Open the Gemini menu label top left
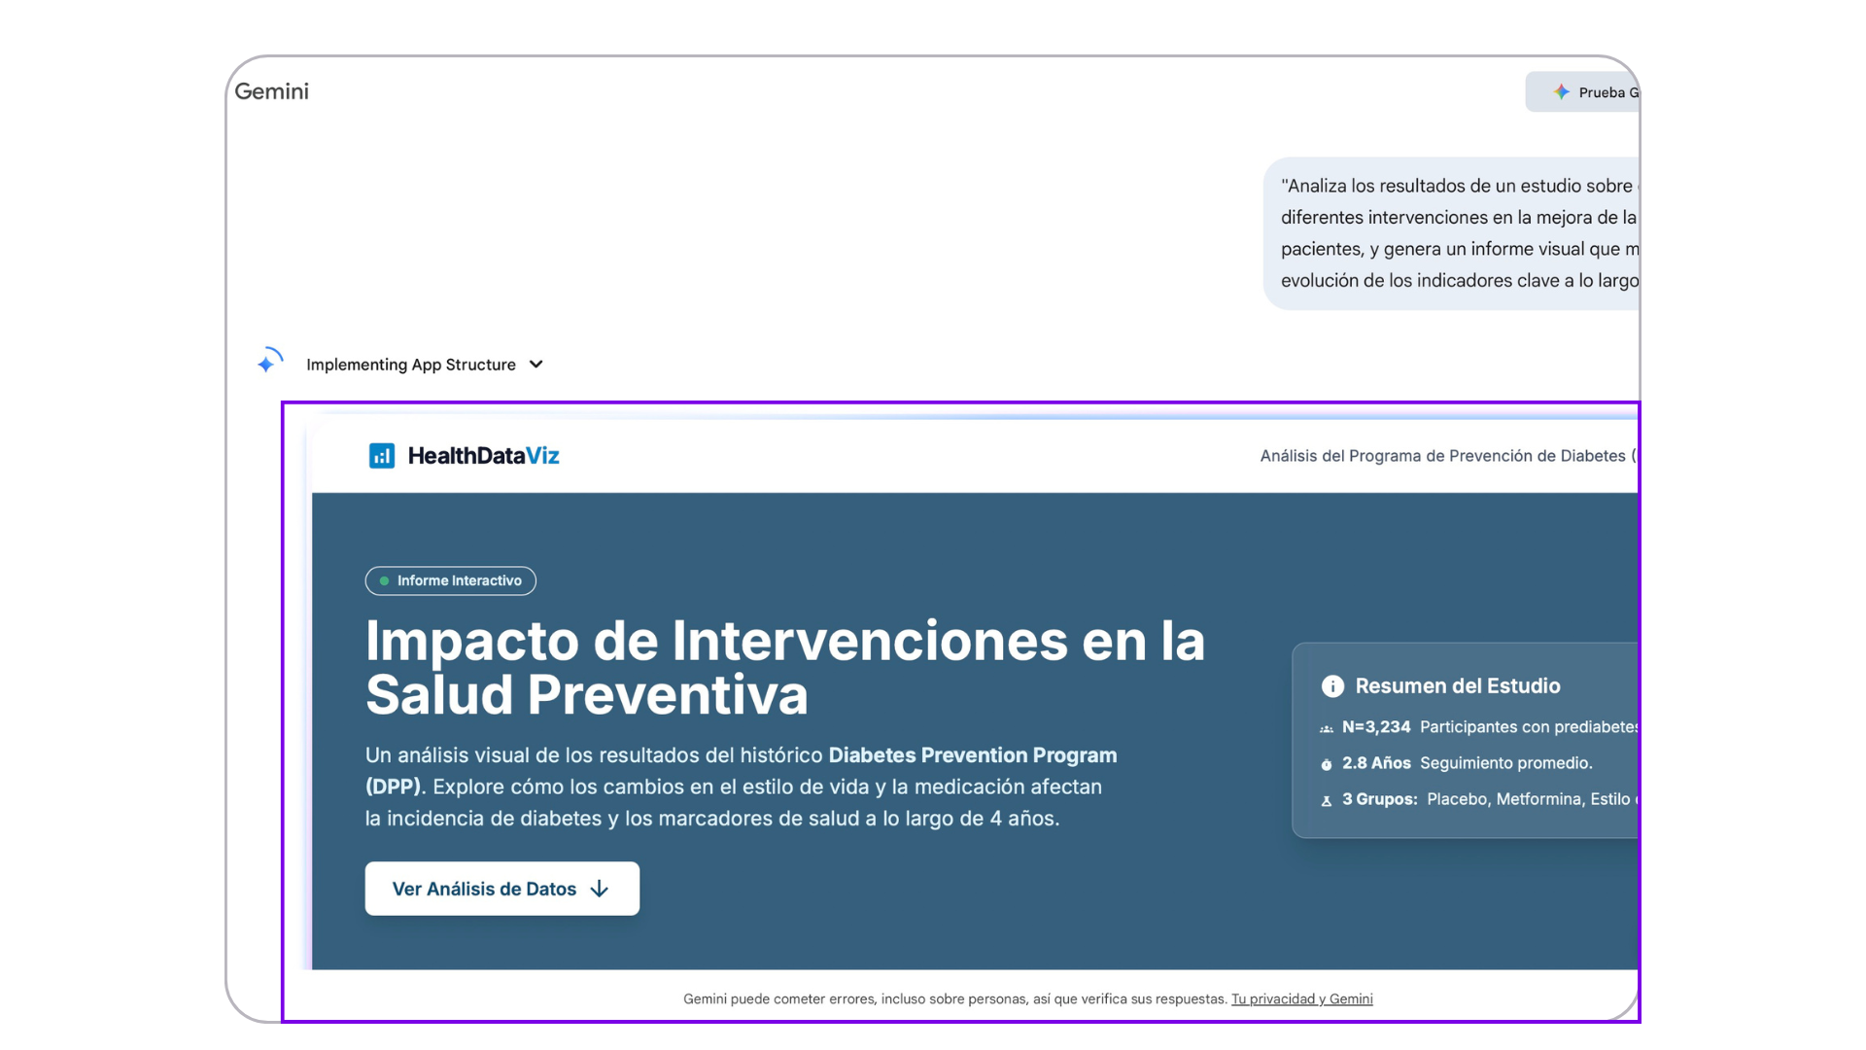This screenshot has height=1050, width=1866. pos(271,90)
